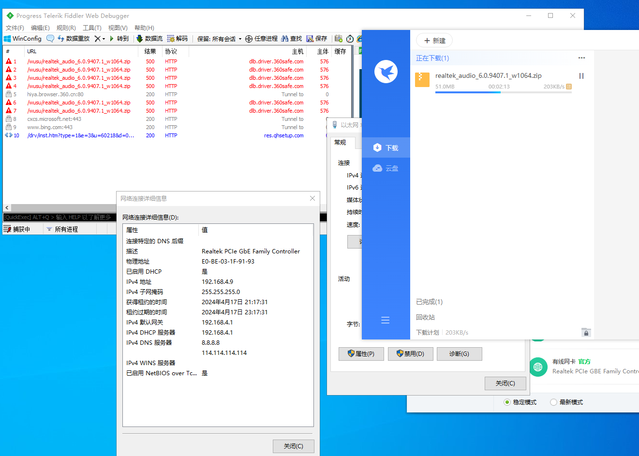
Task: Click 诊断(G) diagnose button
Action: pyautogui.click(x=460, y=354)
